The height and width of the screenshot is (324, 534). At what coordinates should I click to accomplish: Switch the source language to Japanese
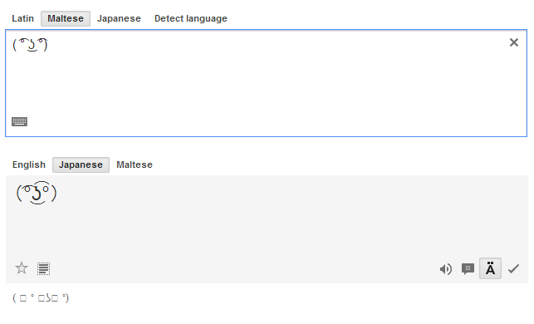tap(119, 18)
